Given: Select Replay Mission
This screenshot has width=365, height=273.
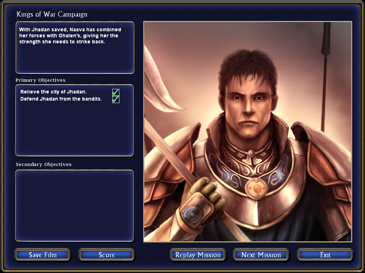Looking at the screenshot, I should pos(198,255).
